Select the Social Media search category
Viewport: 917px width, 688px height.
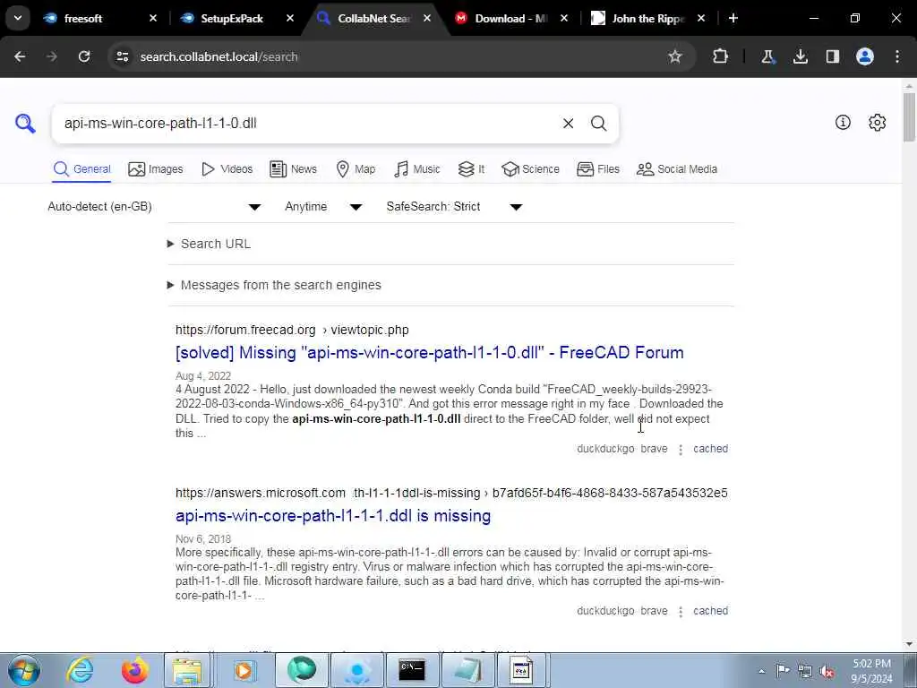click(677, 169)
